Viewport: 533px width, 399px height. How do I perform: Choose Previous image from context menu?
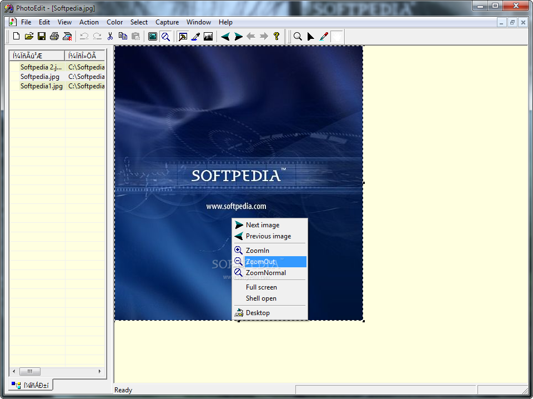pos(270,236)
